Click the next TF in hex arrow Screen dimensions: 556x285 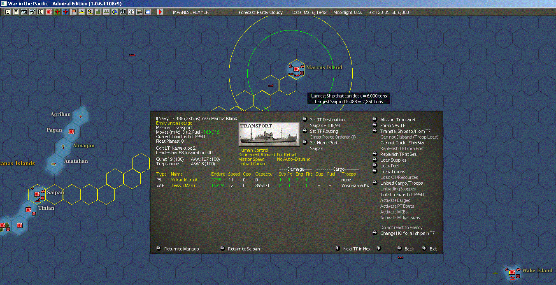click(x=379, y=248)
